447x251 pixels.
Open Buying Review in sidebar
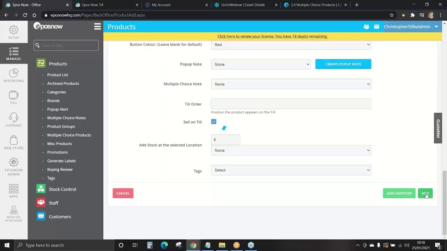pyautogui.click(x=60, y=169)
